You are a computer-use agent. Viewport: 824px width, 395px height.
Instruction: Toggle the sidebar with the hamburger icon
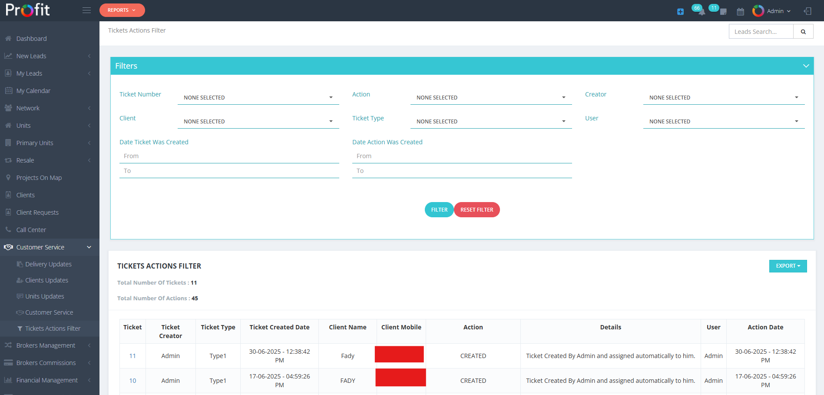[86, 10]
